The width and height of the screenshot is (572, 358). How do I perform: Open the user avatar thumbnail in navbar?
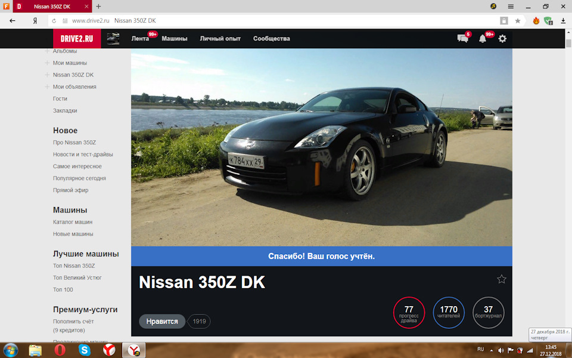click(113, 39)
